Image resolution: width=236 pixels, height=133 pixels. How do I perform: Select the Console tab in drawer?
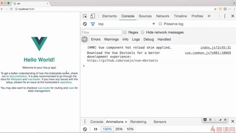click(x=97, y=122)
